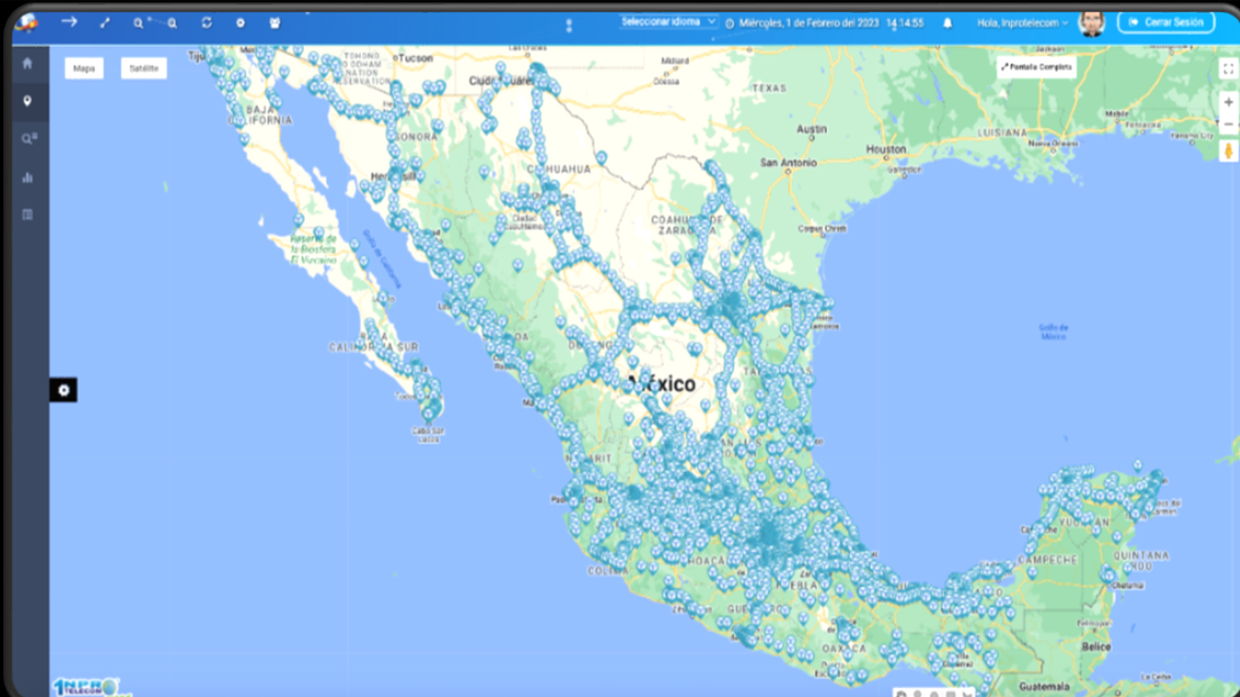The image size is (1240, 697).
Task: Click the bear-shaped icon in the toolbar
Action: (274, 23)
